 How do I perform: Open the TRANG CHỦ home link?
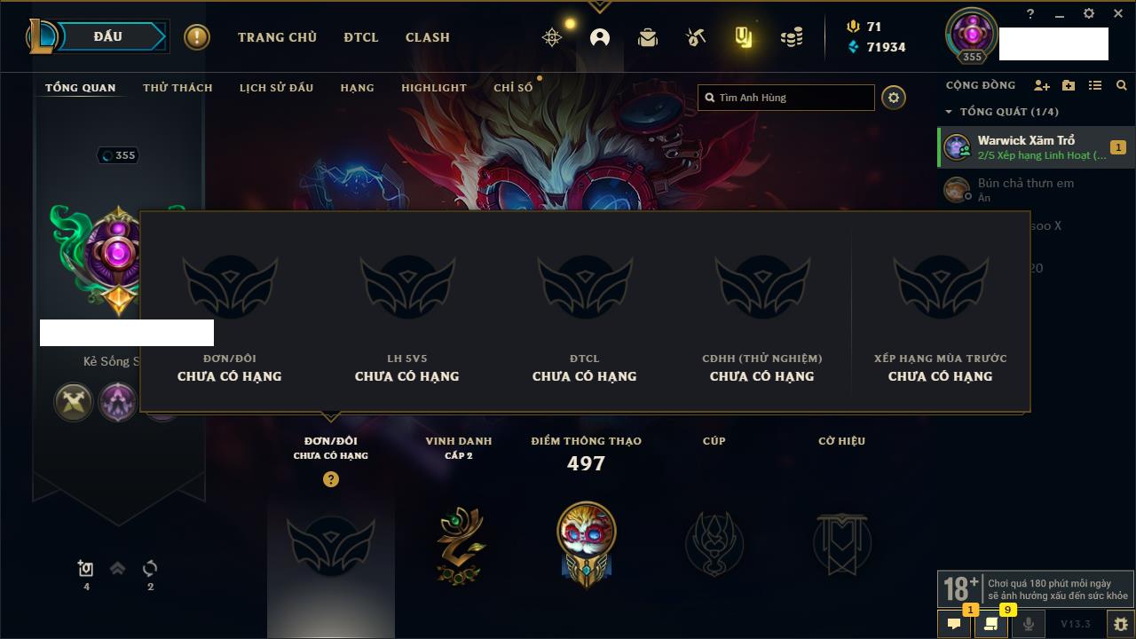pos(277,37)
